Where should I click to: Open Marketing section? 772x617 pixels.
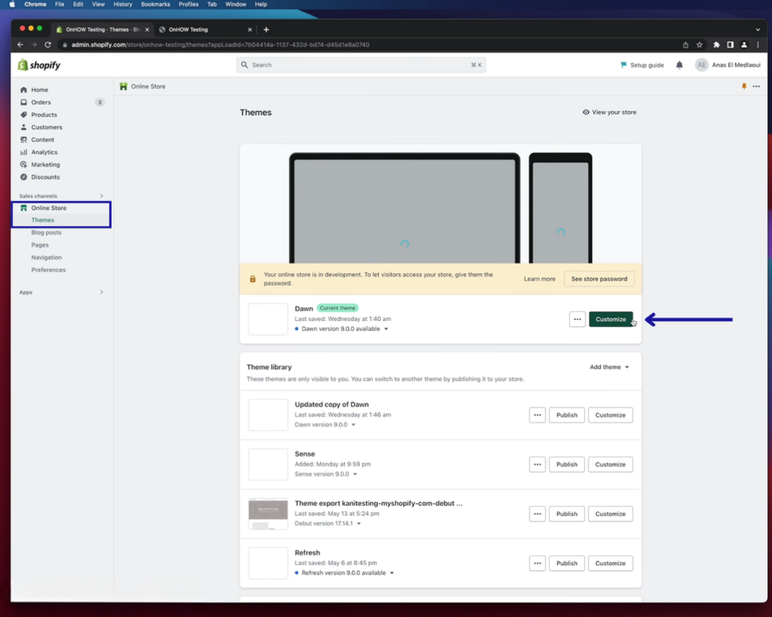[45, 164]
